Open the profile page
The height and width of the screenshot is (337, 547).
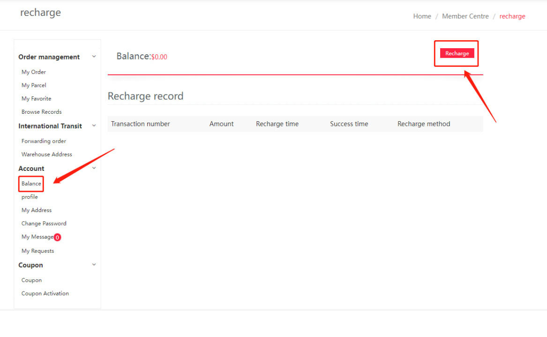[30, 197]
